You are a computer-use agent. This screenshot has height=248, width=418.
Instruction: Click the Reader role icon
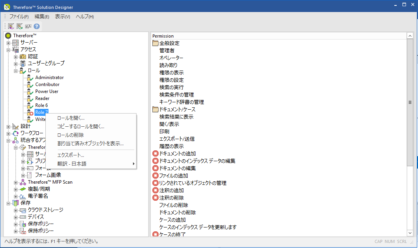coord(30,98)
